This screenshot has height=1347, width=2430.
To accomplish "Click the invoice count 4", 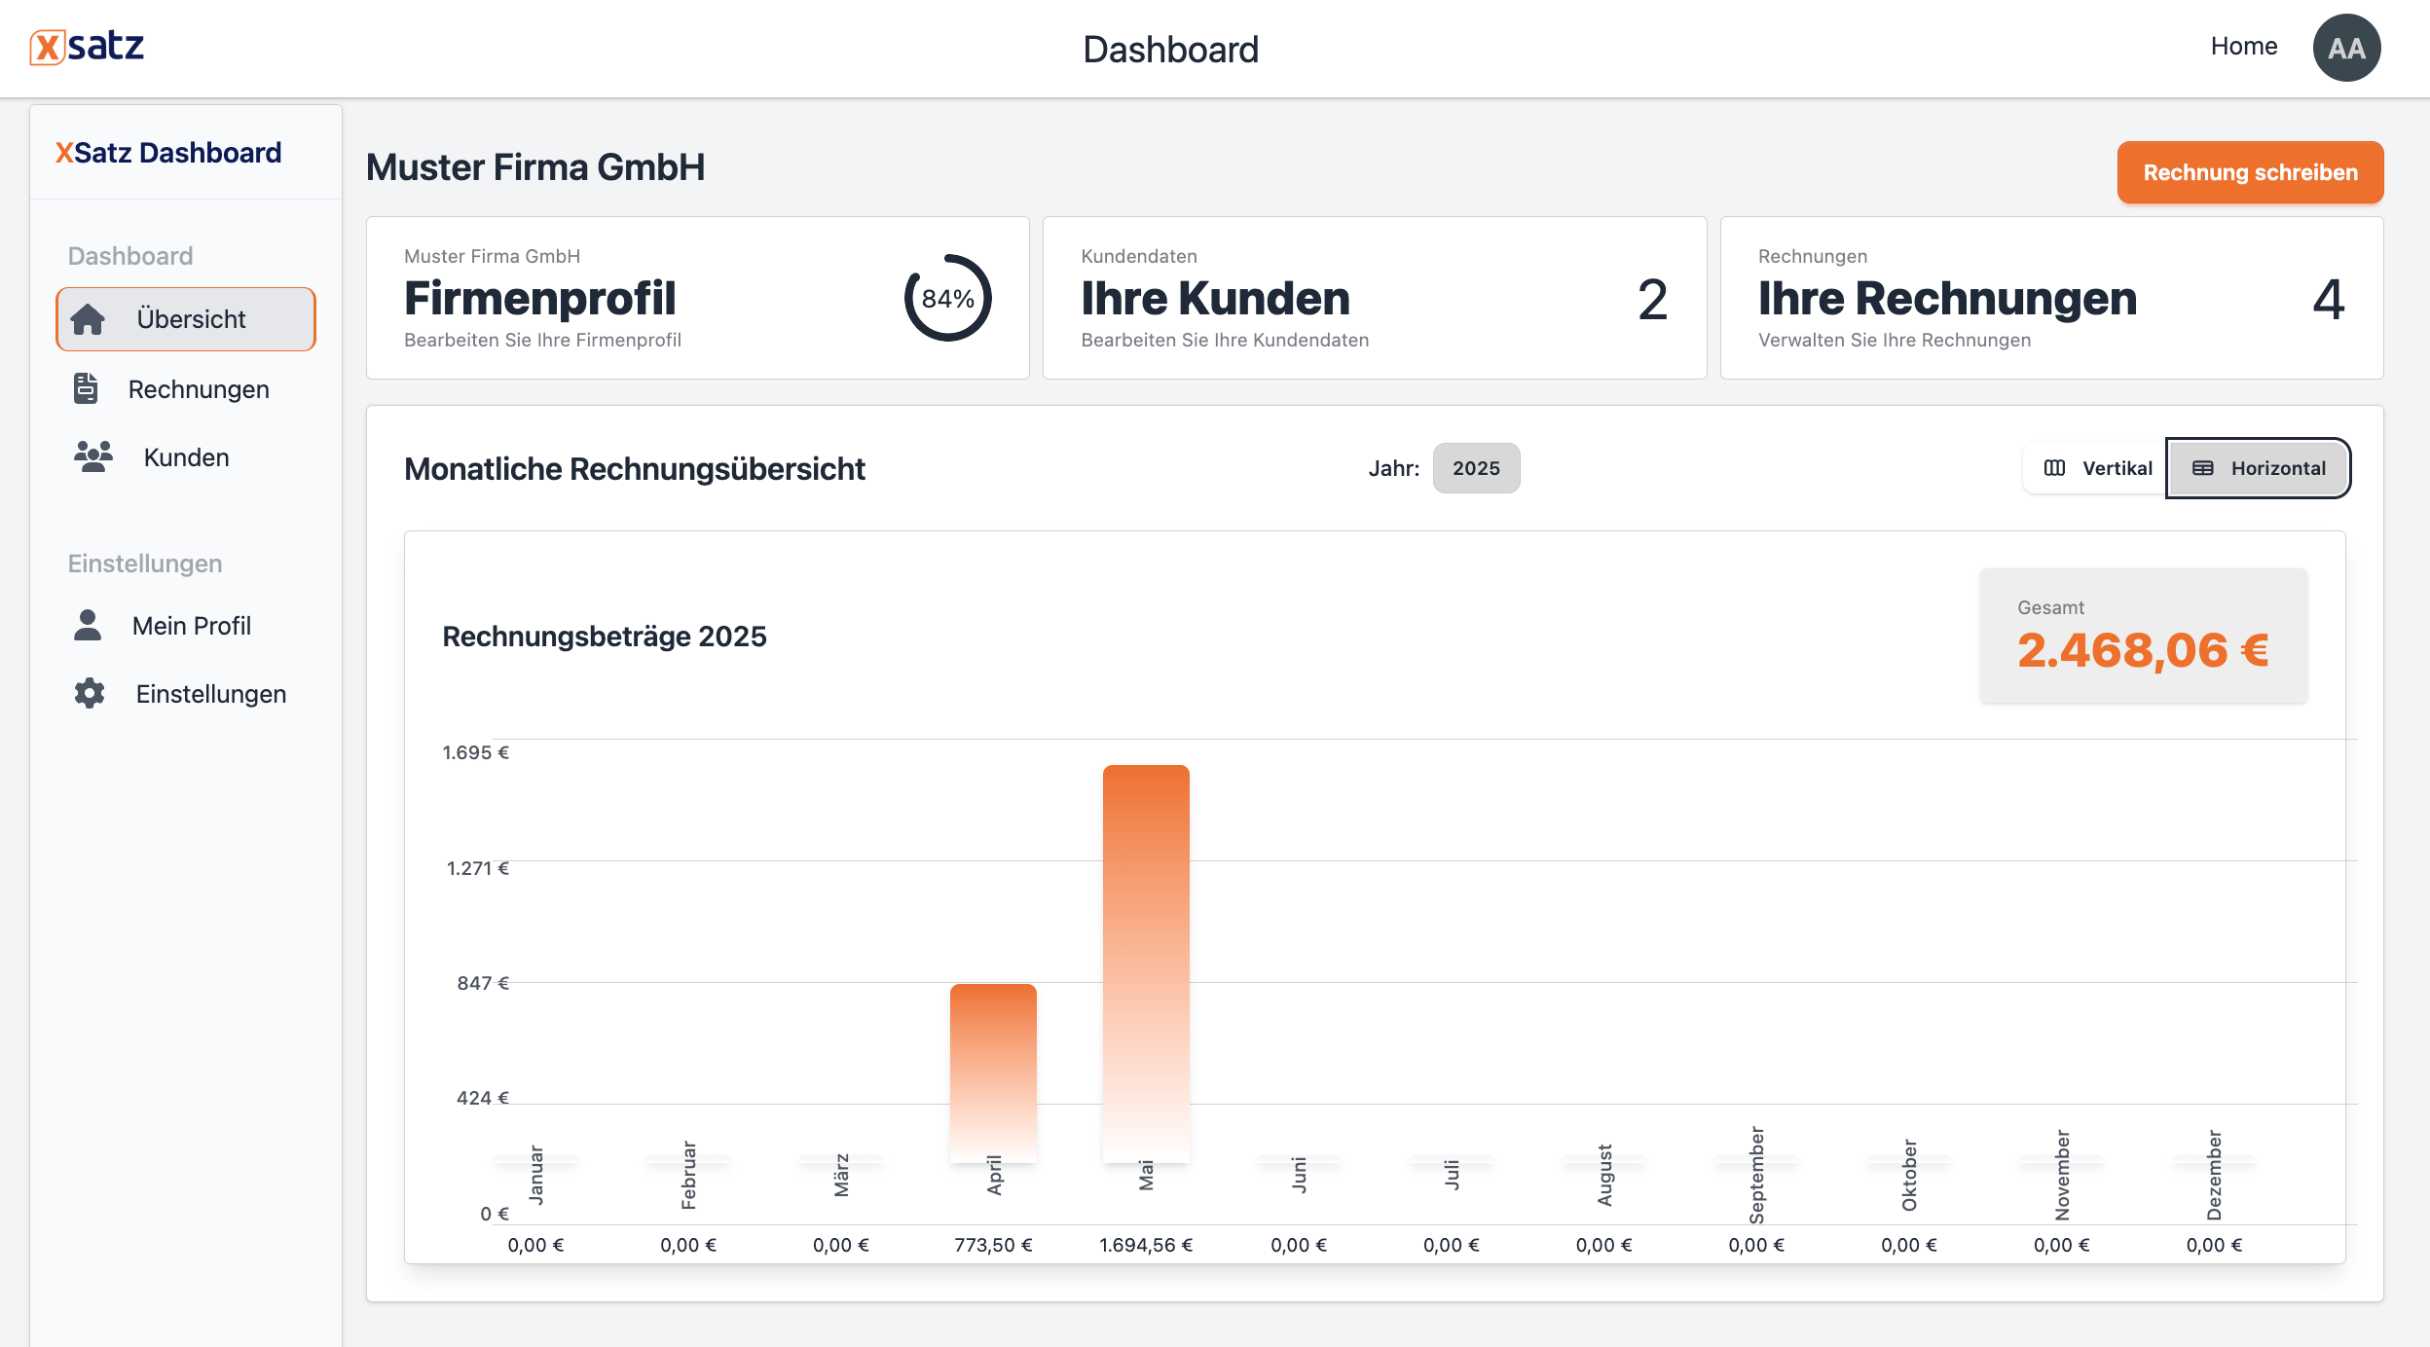I will pos(2329,299).
